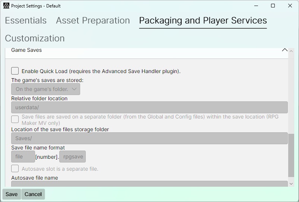299x202 pixels.
Task: Maximize the Project Settings window
Action: pos(273,6)
